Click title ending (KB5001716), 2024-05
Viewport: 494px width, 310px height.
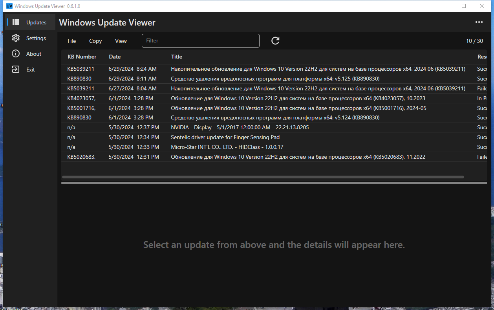[x=298, y=108]
